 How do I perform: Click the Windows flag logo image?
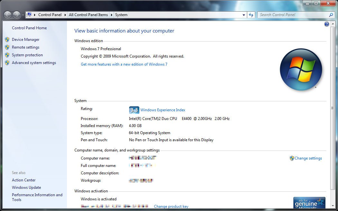pos(301,69)
